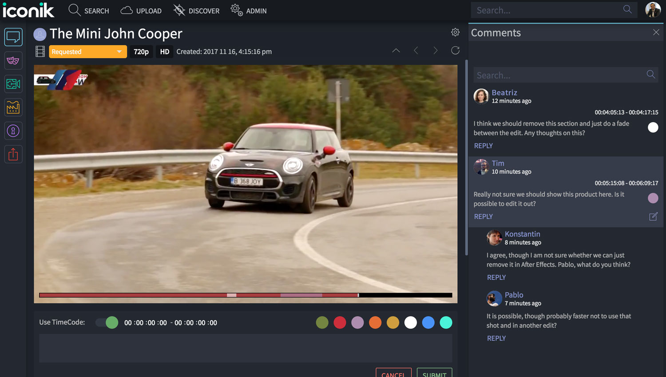Open the Admin menu
The height and width of the screenshot is (377, 666).
coord(249,11)
